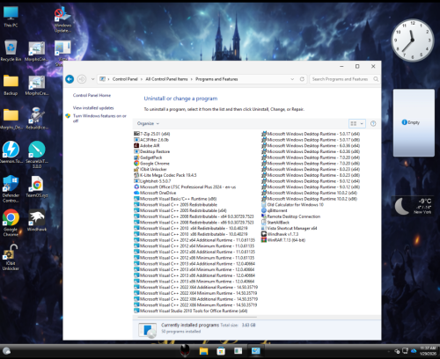Select Microsoft Visual Basic/C++ Runtime (x86)

click(175, 199)
